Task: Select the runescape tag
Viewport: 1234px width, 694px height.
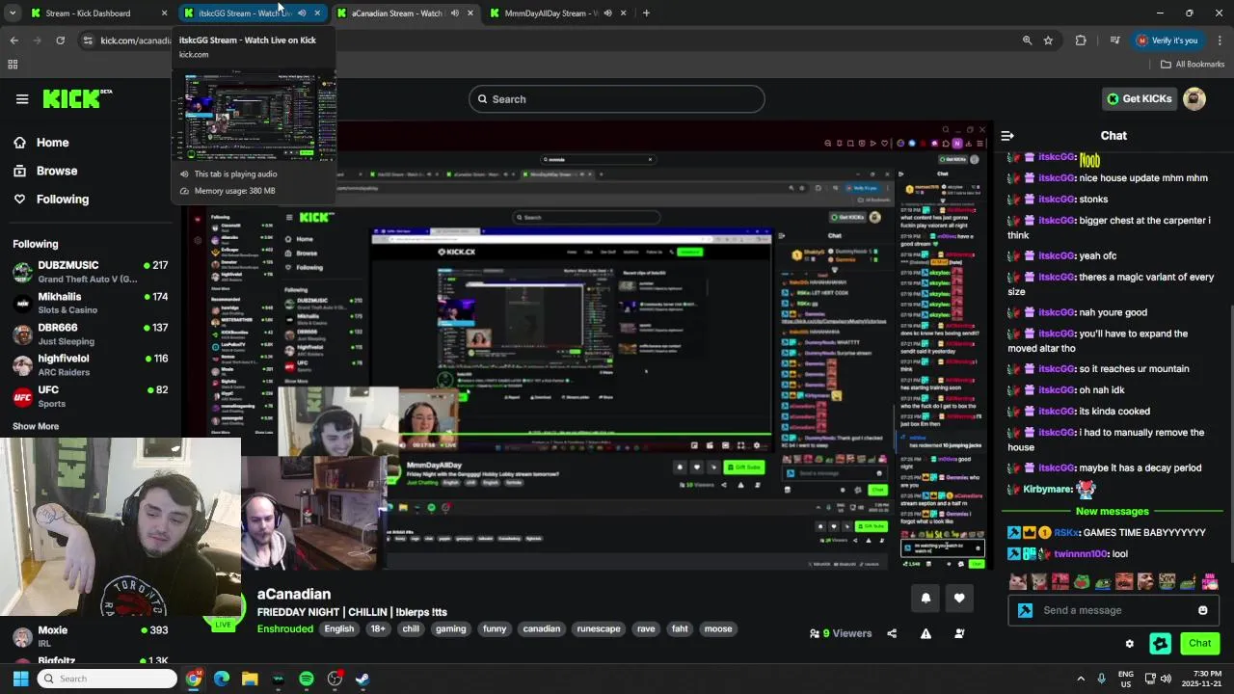Action: point(599,629)
